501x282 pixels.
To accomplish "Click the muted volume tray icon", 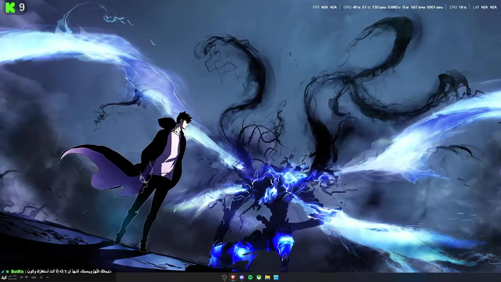I will pos(22,277).
